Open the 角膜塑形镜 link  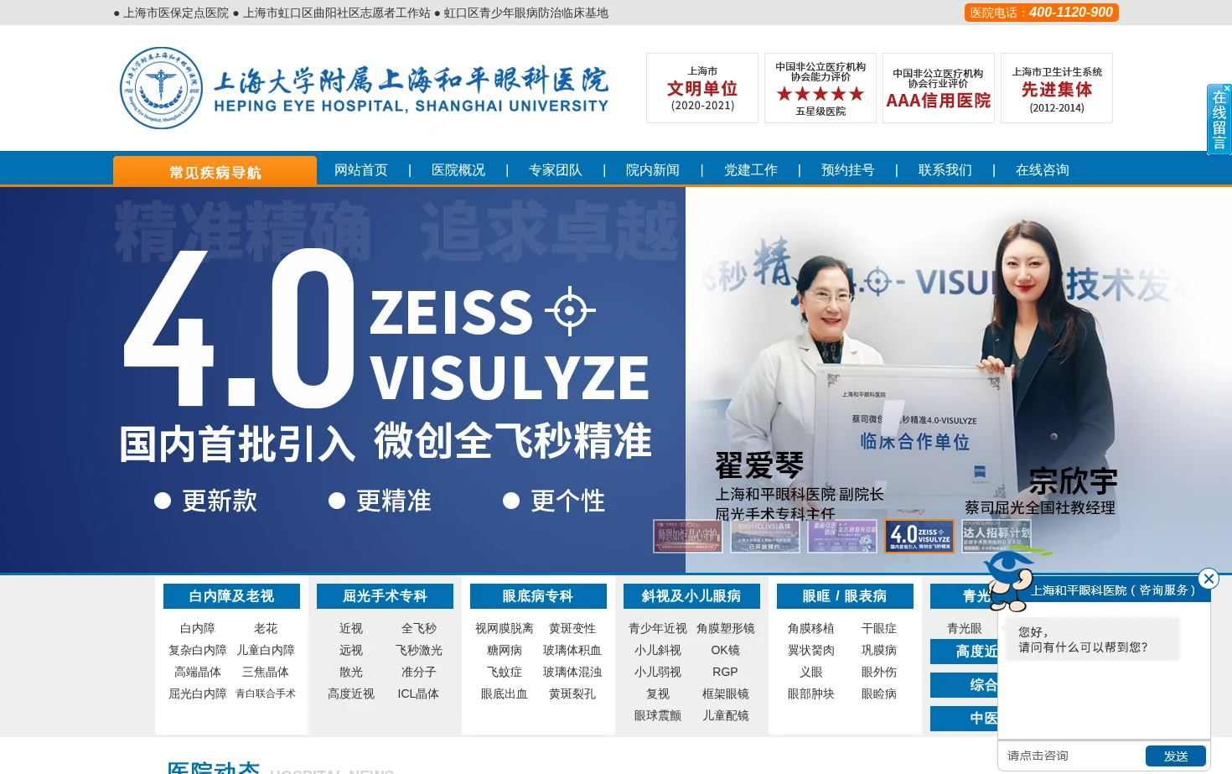pyautogui.click(x=726, y=628)
